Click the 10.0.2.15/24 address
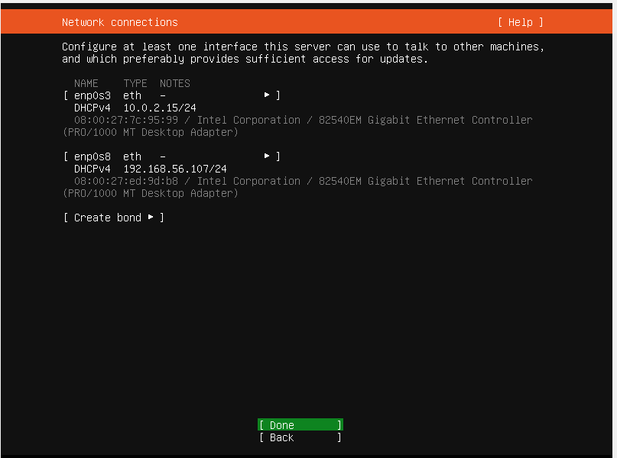 click(x=160, y=108)
